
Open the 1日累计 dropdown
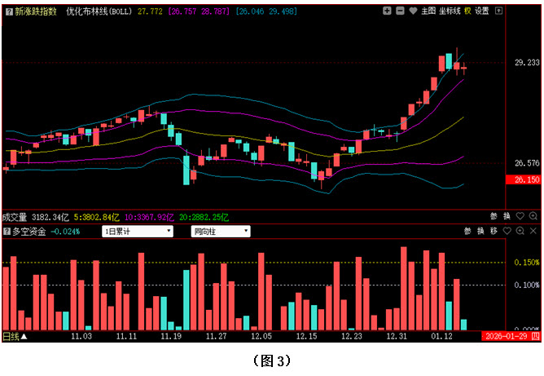coord(137,231)
